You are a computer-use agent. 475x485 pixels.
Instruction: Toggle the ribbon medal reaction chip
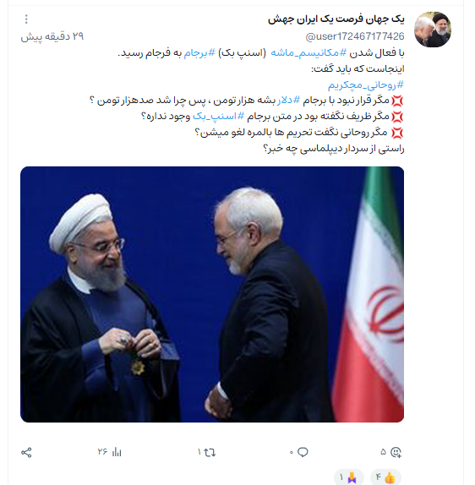pyautogui.click(x=349, y=477)
